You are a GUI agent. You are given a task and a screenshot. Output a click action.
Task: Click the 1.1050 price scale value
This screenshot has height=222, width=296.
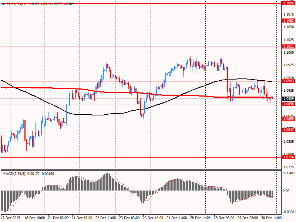tap(289, 27)
